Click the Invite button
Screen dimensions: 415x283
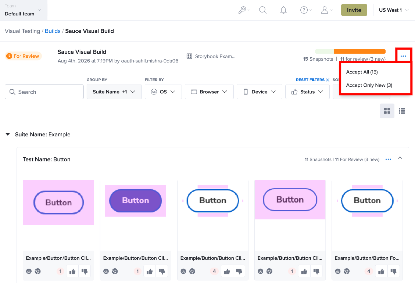[x=354, y=10]
